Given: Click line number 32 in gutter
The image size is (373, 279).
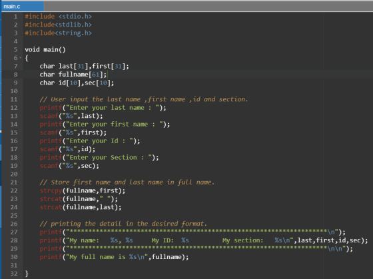Looking at the screenshot, I should click(14, 274).
